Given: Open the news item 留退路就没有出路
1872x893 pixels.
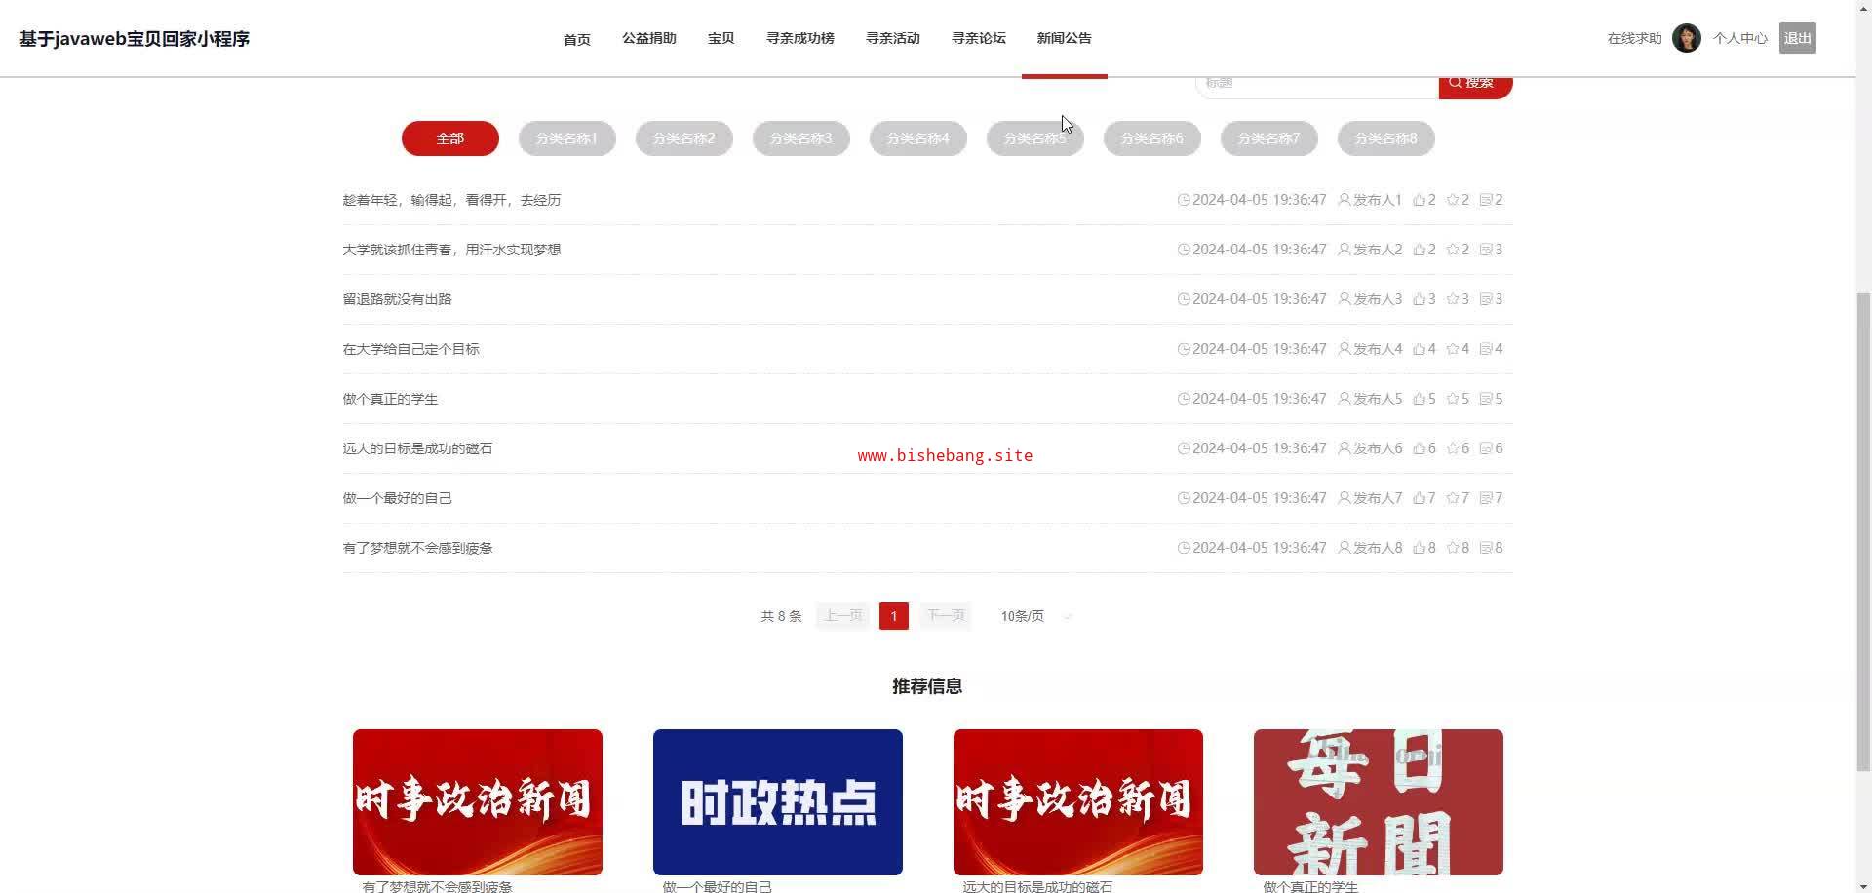Looking at the screenshot, I should tap(398, 299).
